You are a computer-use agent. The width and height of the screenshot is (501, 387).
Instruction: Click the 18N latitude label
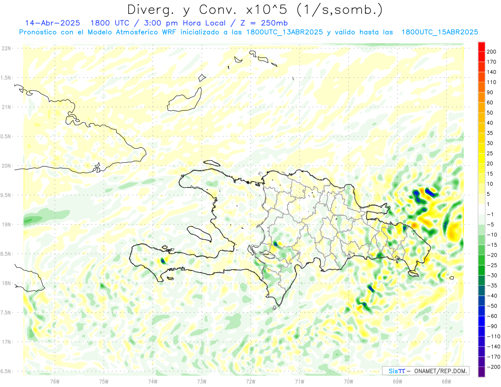point(6,283)
